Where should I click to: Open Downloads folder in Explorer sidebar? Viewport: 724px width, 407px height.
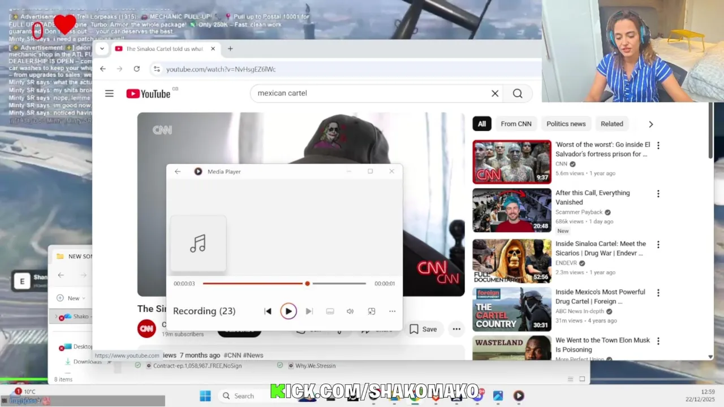pyautogui.click(x=87, y=362)
